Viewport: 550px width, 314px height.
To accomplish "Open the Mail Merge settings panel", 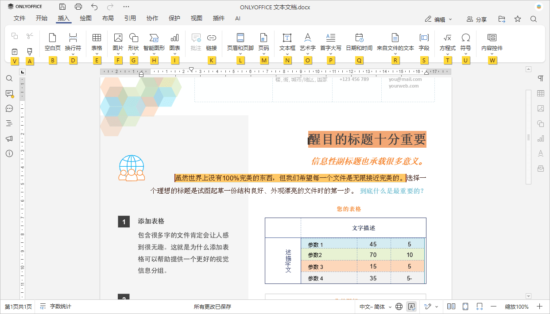I will [x=540, y=168].
